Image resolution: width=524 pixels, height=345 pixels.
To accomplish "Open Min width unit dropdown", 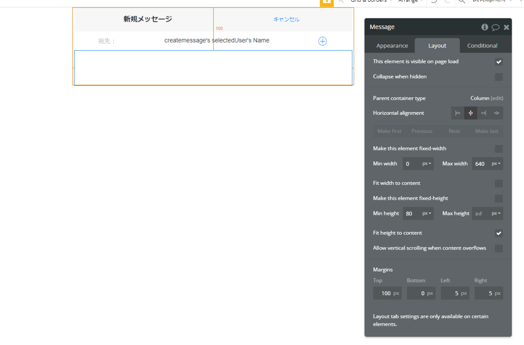I will tap(427, 164).
